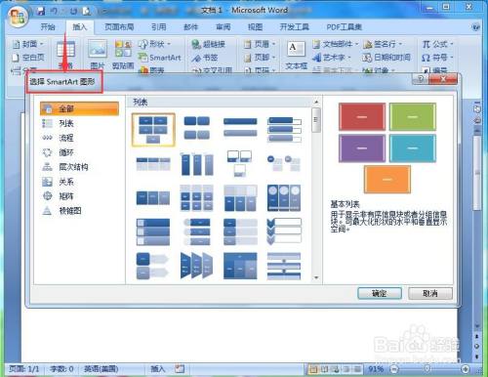The width and height of the screenshot is (488, 377).
Task: Switch to web layout view button
Action: point(336,369)
